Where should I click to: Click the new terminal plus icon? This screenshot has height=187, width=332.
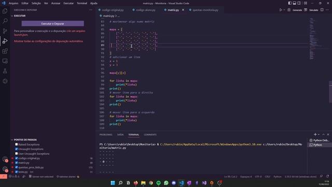tap(315, 135)
